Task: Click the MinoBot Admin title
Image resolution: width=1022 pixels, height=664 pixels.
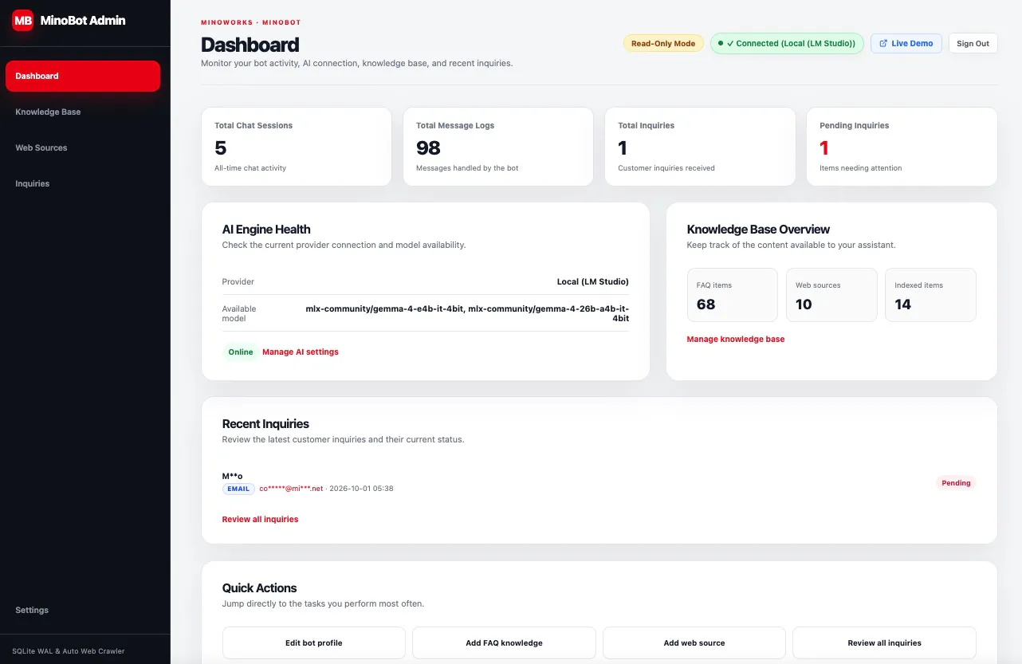Action: [83, 21]
